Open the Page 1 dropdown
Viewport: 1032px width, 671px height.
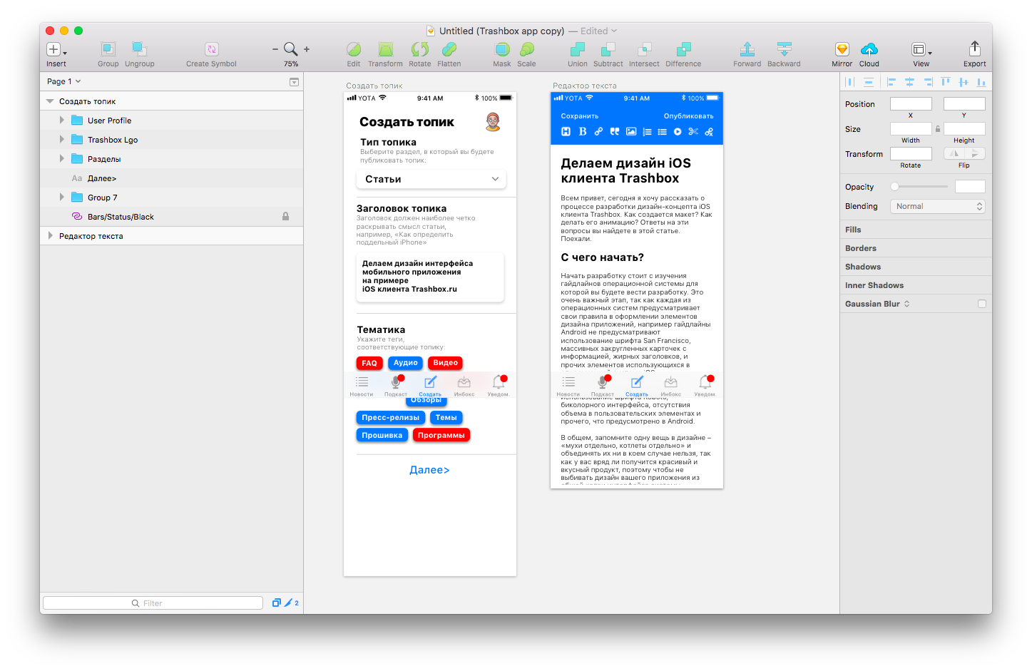pos(64,81)
